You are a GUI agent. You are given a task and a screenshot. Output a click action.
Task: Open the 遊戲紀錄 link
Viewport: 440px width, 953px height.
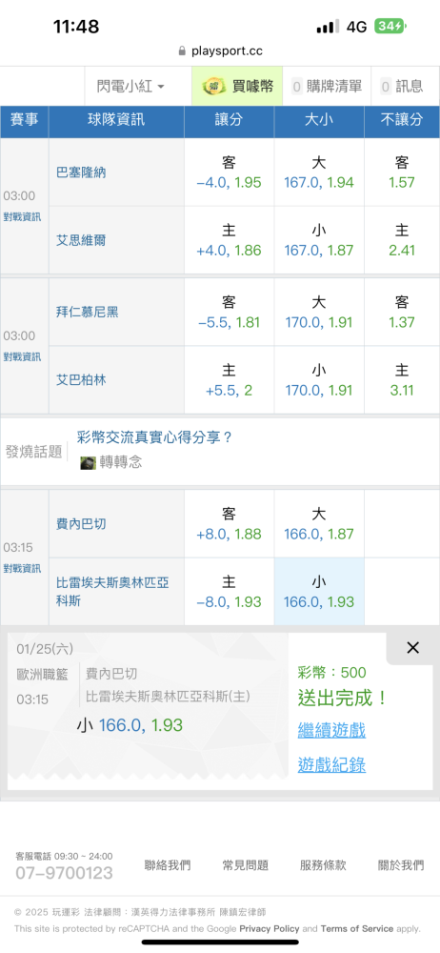331,764
